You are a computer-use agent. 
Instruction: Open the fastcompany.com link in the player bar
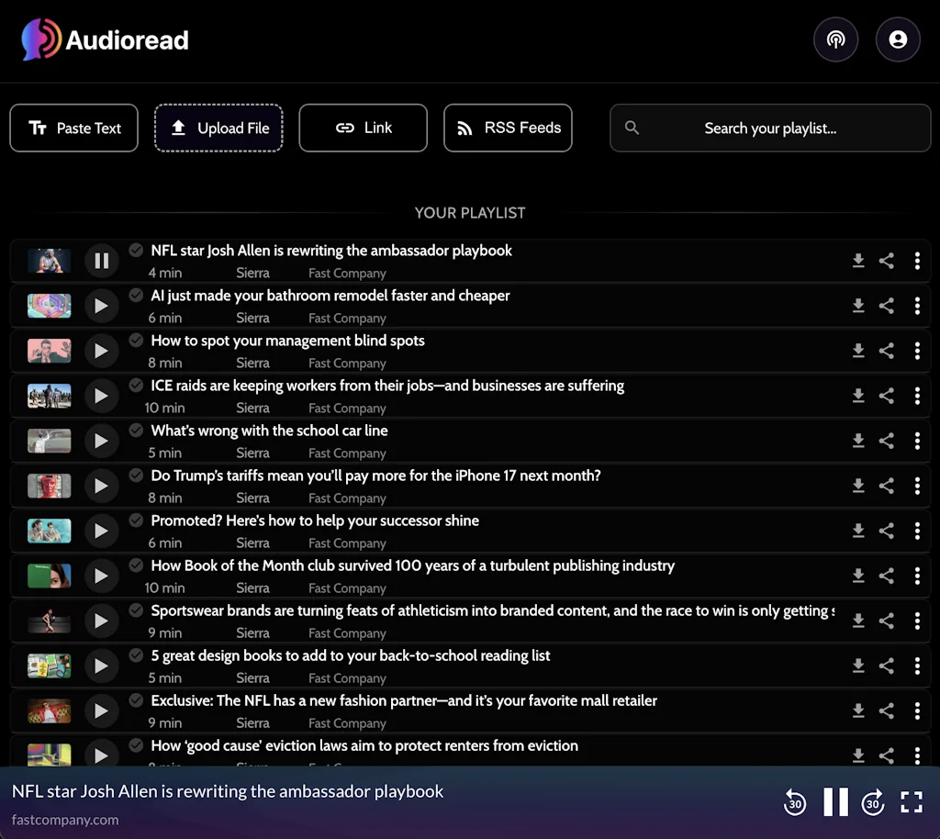click(x=64, y=820)
